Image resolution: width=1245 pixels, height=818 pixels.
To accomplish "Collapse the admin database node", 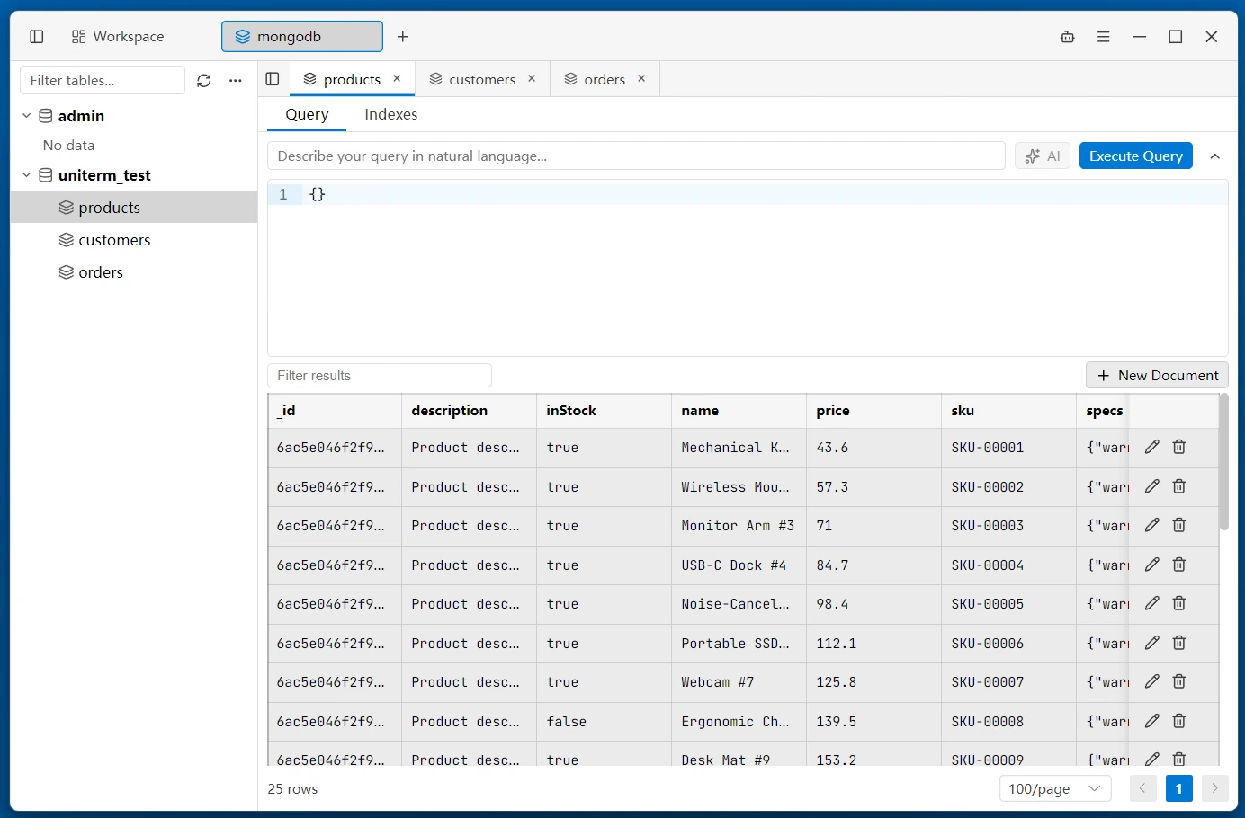I will [x=27, y=116].
